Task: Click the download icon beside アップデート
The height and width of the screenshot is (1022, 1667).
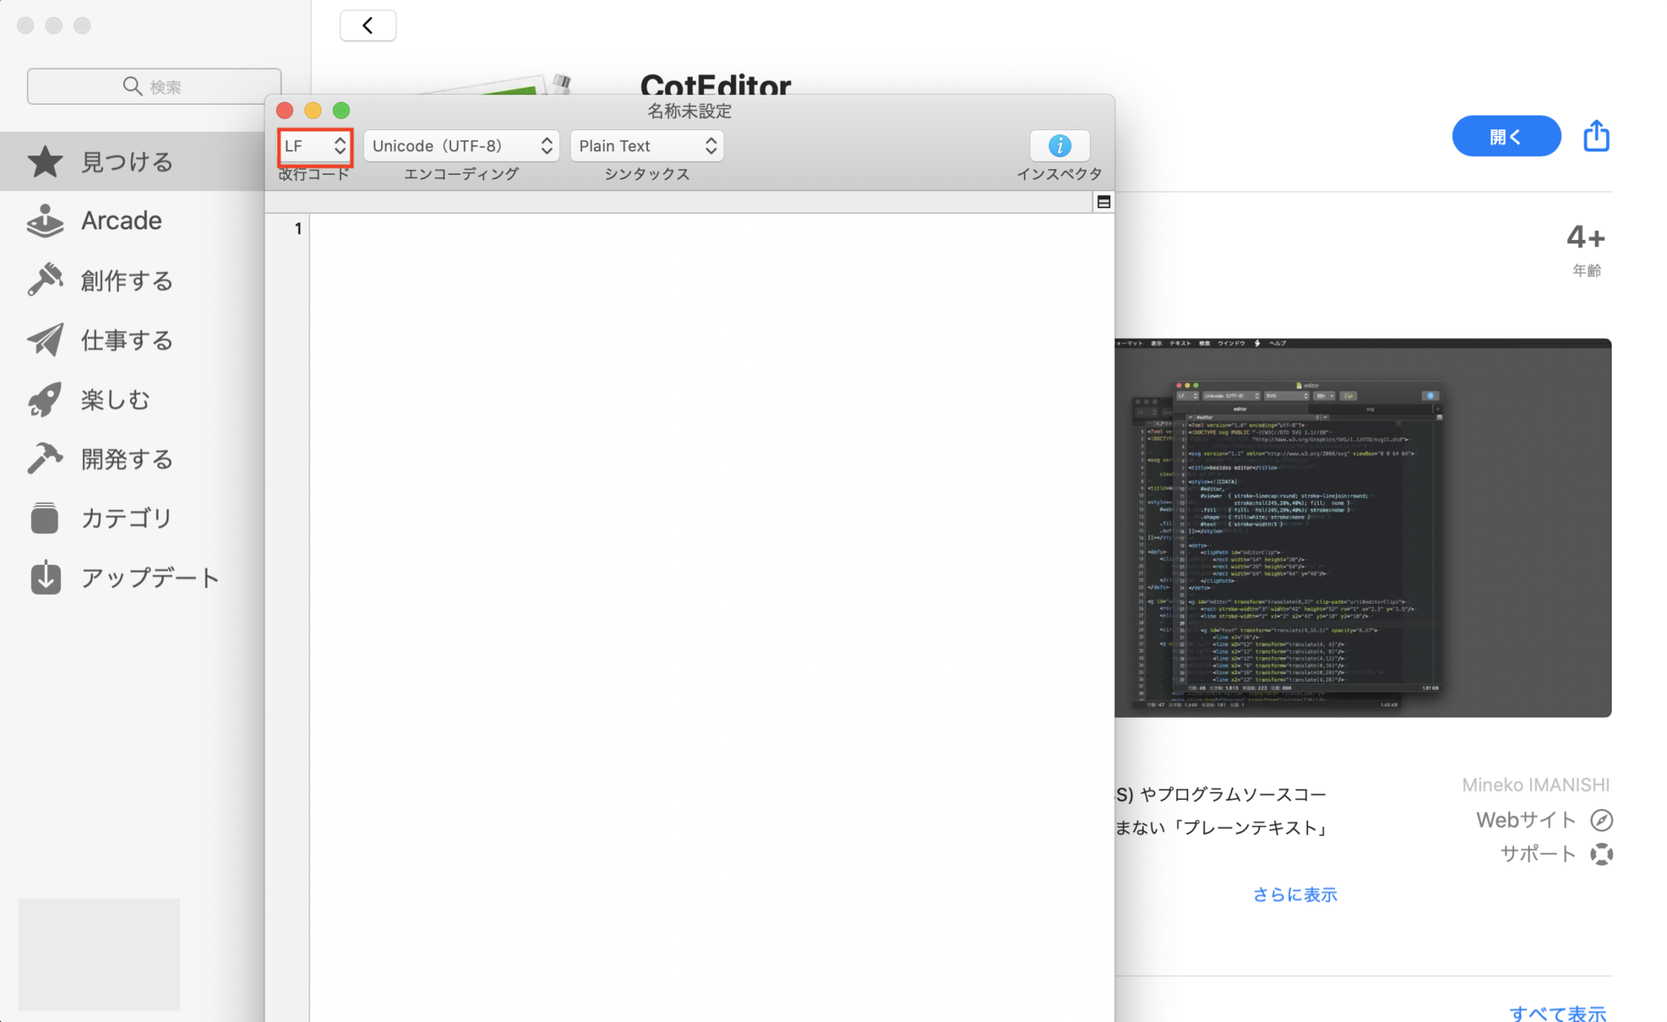Action: pos(46,577)
